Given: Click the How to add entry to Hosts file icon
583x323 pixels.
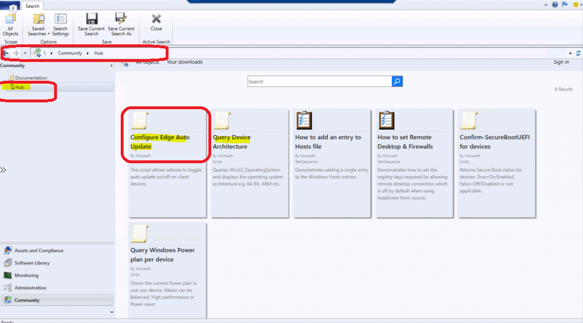Looking at the screenshot, I should pyautogui.click(x=304, y=121).
